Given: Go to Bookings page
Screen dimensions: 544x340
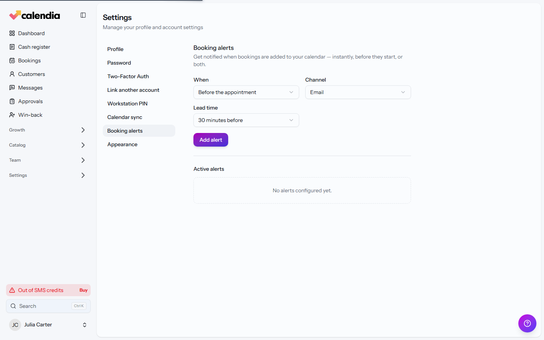Looking at the screenshot, I should click(x=48, y=60).
